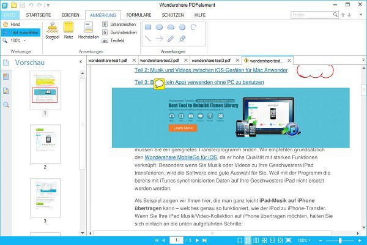Open the search sidebar panel
The width and height of the screenshot is (367, 245).
pyautogui.click(x=6, y=105)
